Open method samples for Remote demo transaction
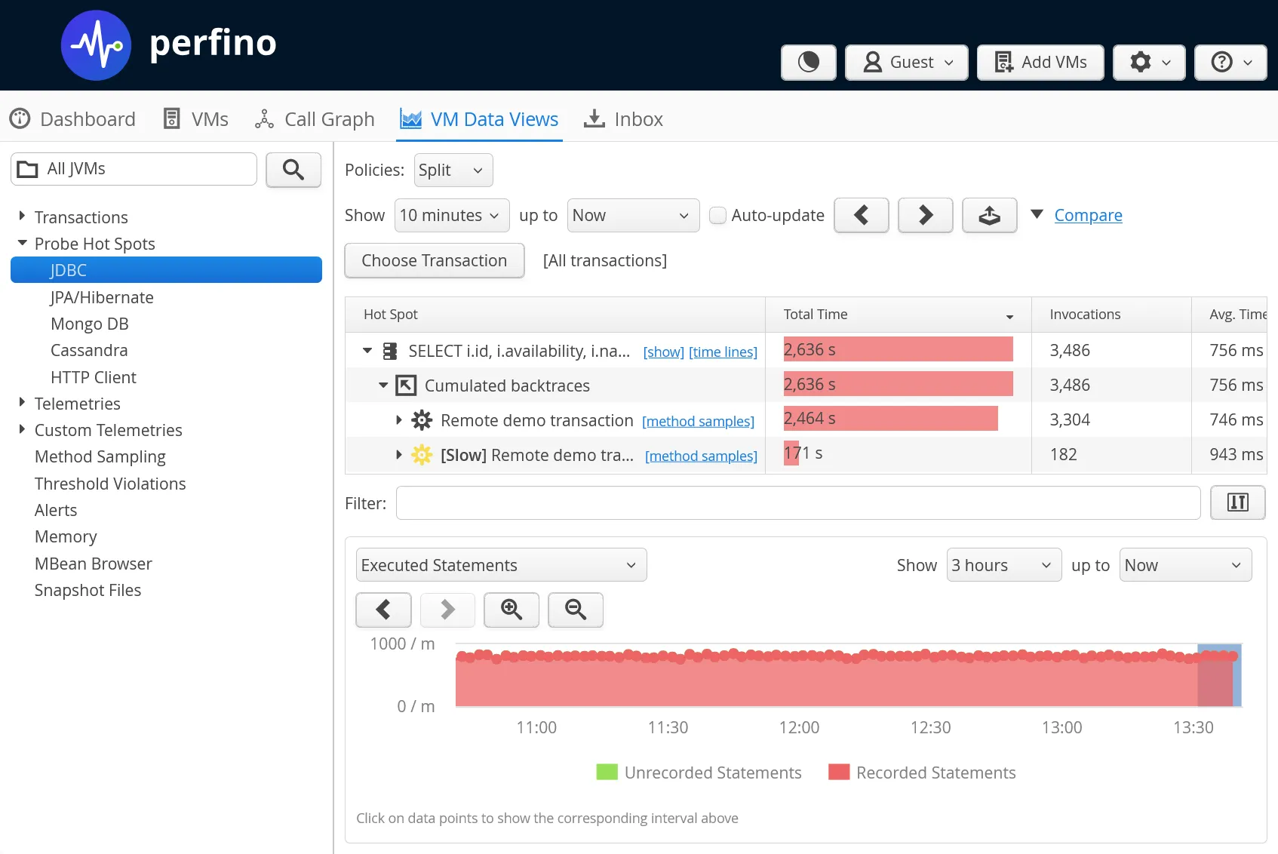This screenshot has height=854, width=1278. pyautogui.click(x=698, y=421)
